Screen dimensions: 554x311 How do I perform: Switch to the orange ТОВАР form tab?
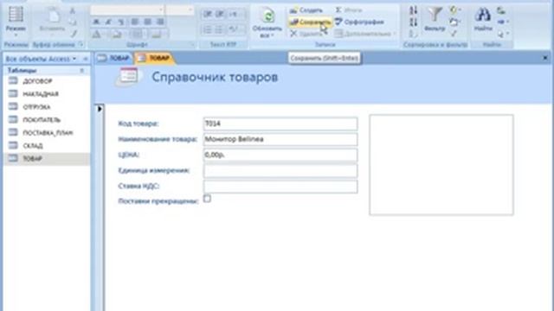(x=154, y=58)
